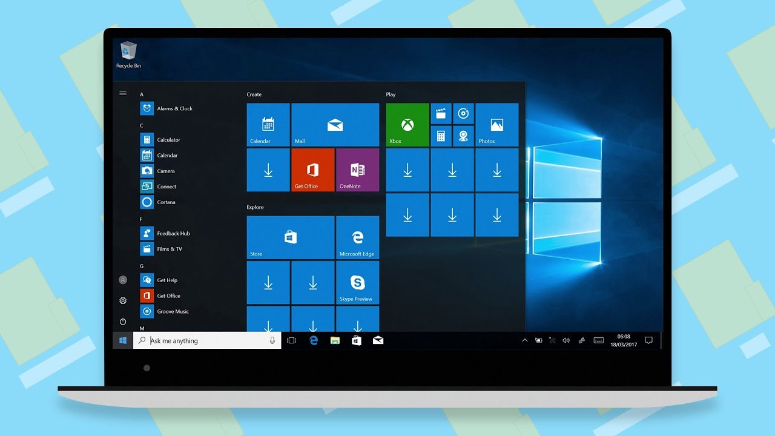The width and height of the screenshot is (775, 436).
Task: Check the battery status tray icon
Action: coord(538,340)
